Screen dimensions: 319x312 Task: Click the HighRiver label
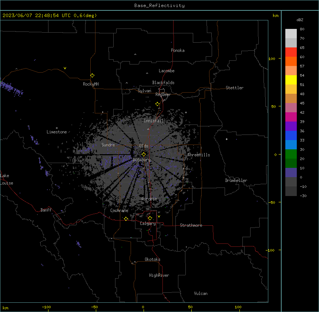159,275
